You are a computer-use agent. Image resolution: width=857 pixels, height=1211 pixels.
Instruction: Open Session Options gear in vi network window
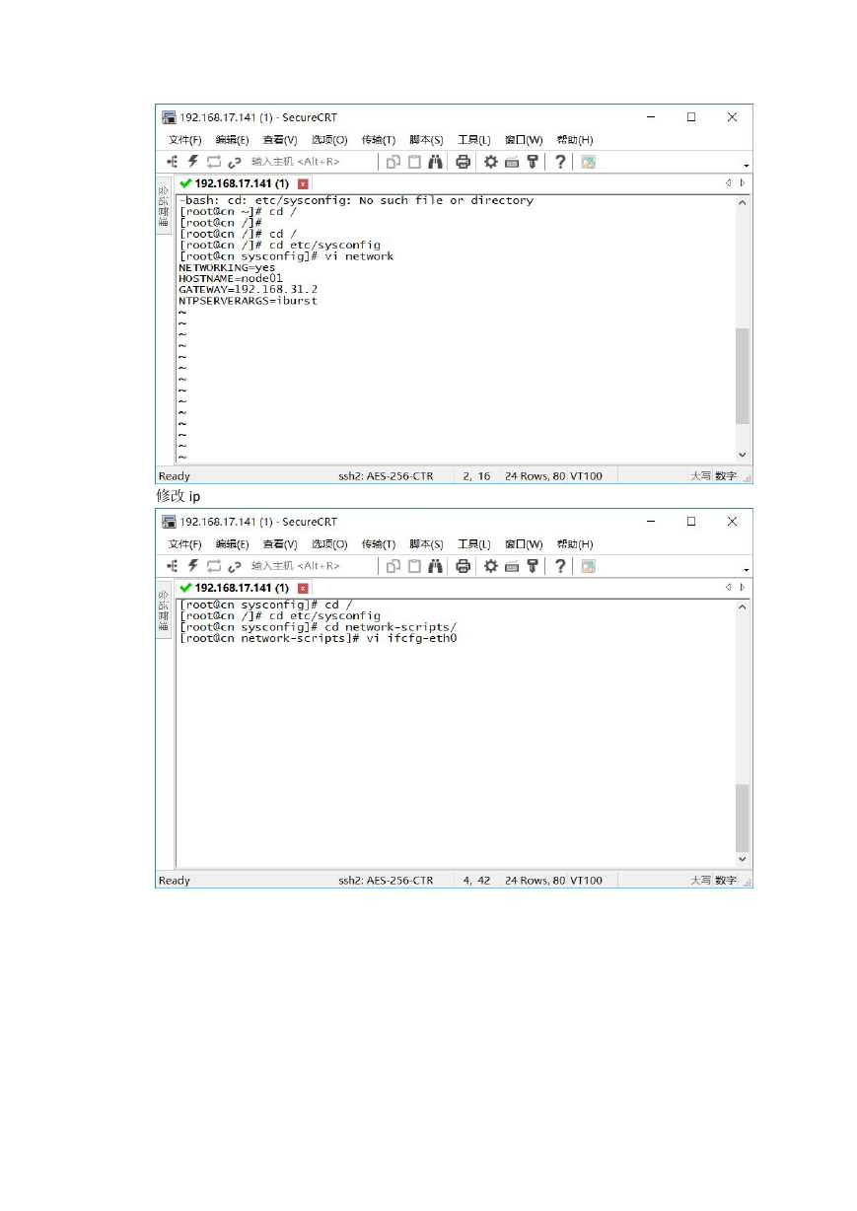pos(490,162)
